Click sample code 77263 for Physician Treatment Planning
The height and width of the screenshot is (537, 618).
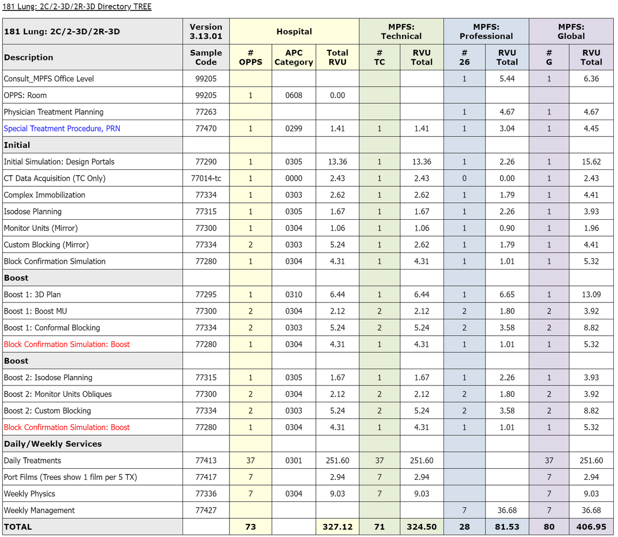coord(206,112)
